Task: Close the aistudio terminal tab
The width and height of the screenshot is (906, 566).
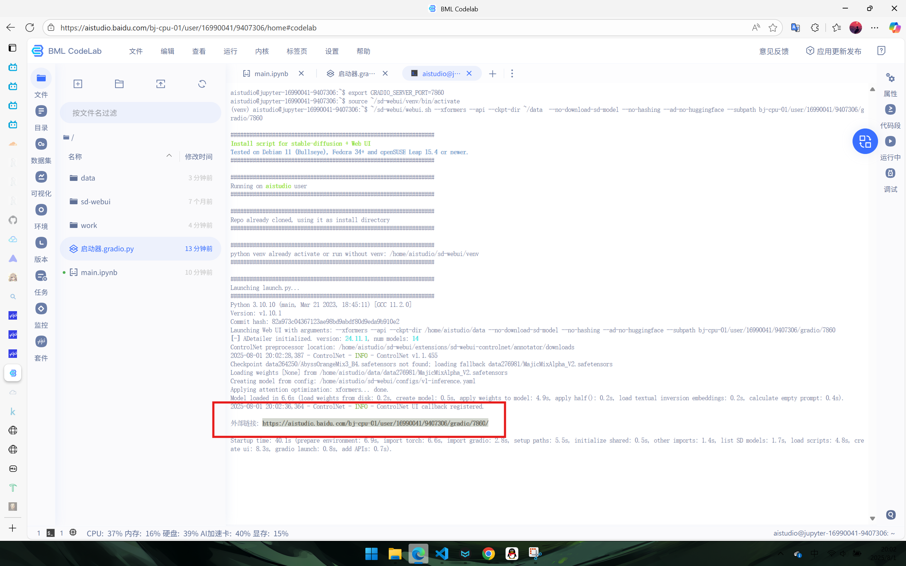Action: (x=469, y=73)
